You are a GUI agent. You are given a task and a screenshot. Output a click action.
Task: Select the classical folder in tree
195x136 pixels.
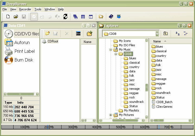coord(134,63)
